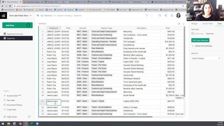The image size is (224, 126).
Task: Open Windows Start menu
Action: [3, 124]
